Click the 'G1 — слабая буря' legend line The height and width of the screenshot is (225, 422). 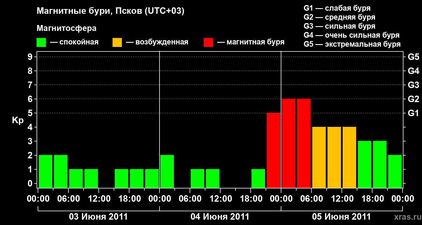click(x=337, y=8)
